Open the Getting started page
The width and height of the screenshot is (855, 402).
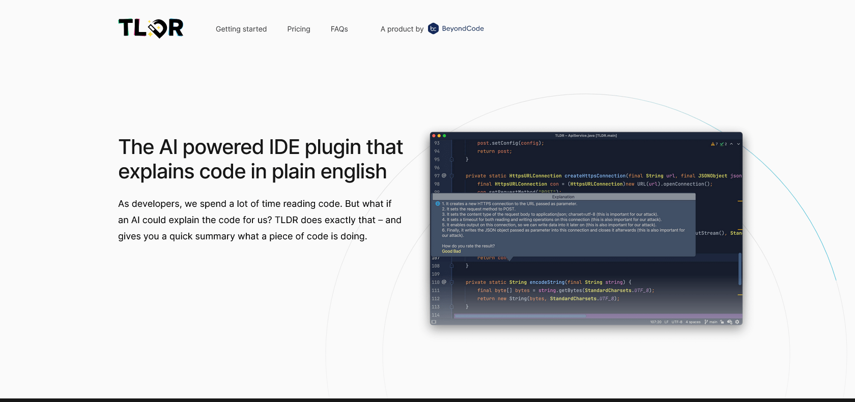tap(241, 29)
